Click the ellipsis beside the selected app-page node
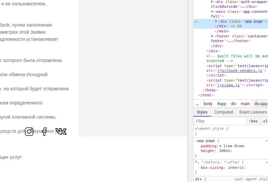The image size is (268, 182). point(196,22)
